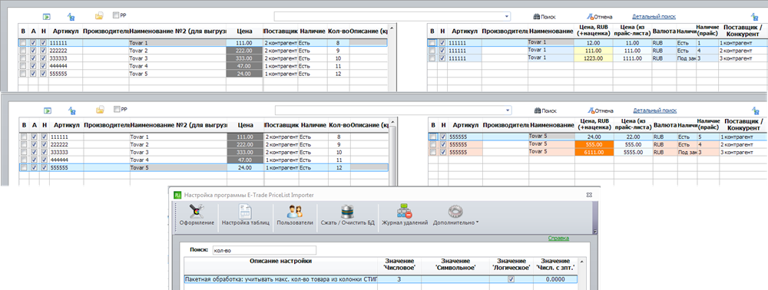Select the Пакетная обработка setting description
The height and width of the screenshot is (290, 768).
[x=281, y=280]
